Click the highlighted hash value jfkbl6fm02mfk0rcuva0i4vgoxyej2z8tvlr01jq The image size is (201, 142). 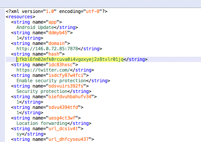pyautogui.click(x=70, y=59)
